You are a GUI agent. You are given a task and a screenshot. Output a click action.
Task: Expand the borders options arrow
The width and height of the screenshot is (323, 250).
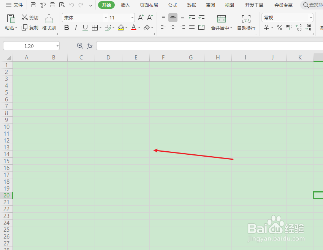click(x=101, y=27)
